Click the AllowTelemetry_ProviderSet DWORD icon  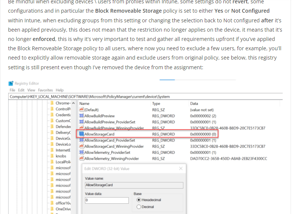pyautogui.click(x=81, y=153)
